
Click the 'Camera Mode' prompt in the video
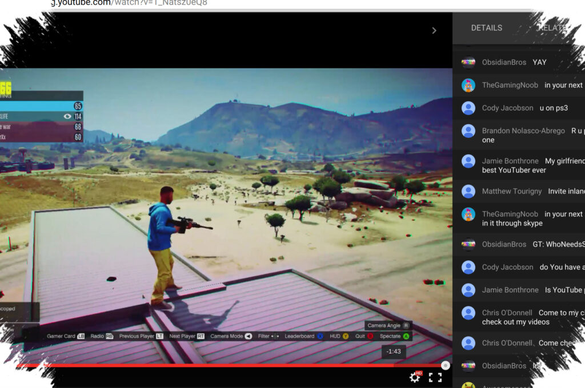pyautogui.click(x=231, y=336)
